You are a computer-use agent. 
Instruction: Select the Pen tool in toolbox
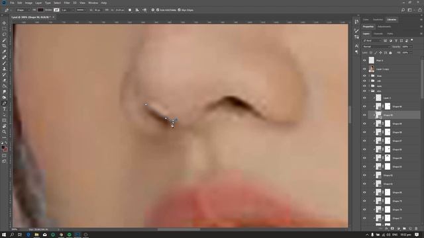click(4, 103)
